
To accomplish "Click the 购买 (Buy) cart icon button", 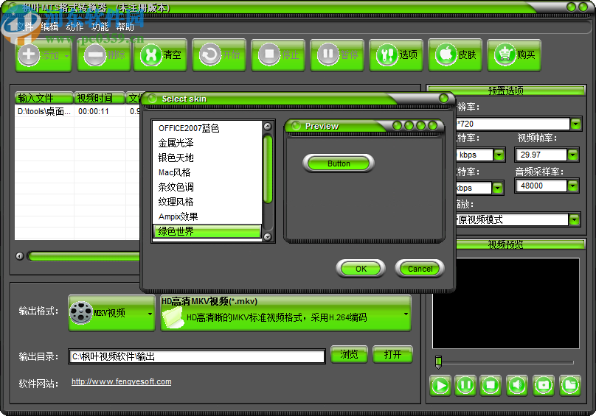I will coord(514,55).
